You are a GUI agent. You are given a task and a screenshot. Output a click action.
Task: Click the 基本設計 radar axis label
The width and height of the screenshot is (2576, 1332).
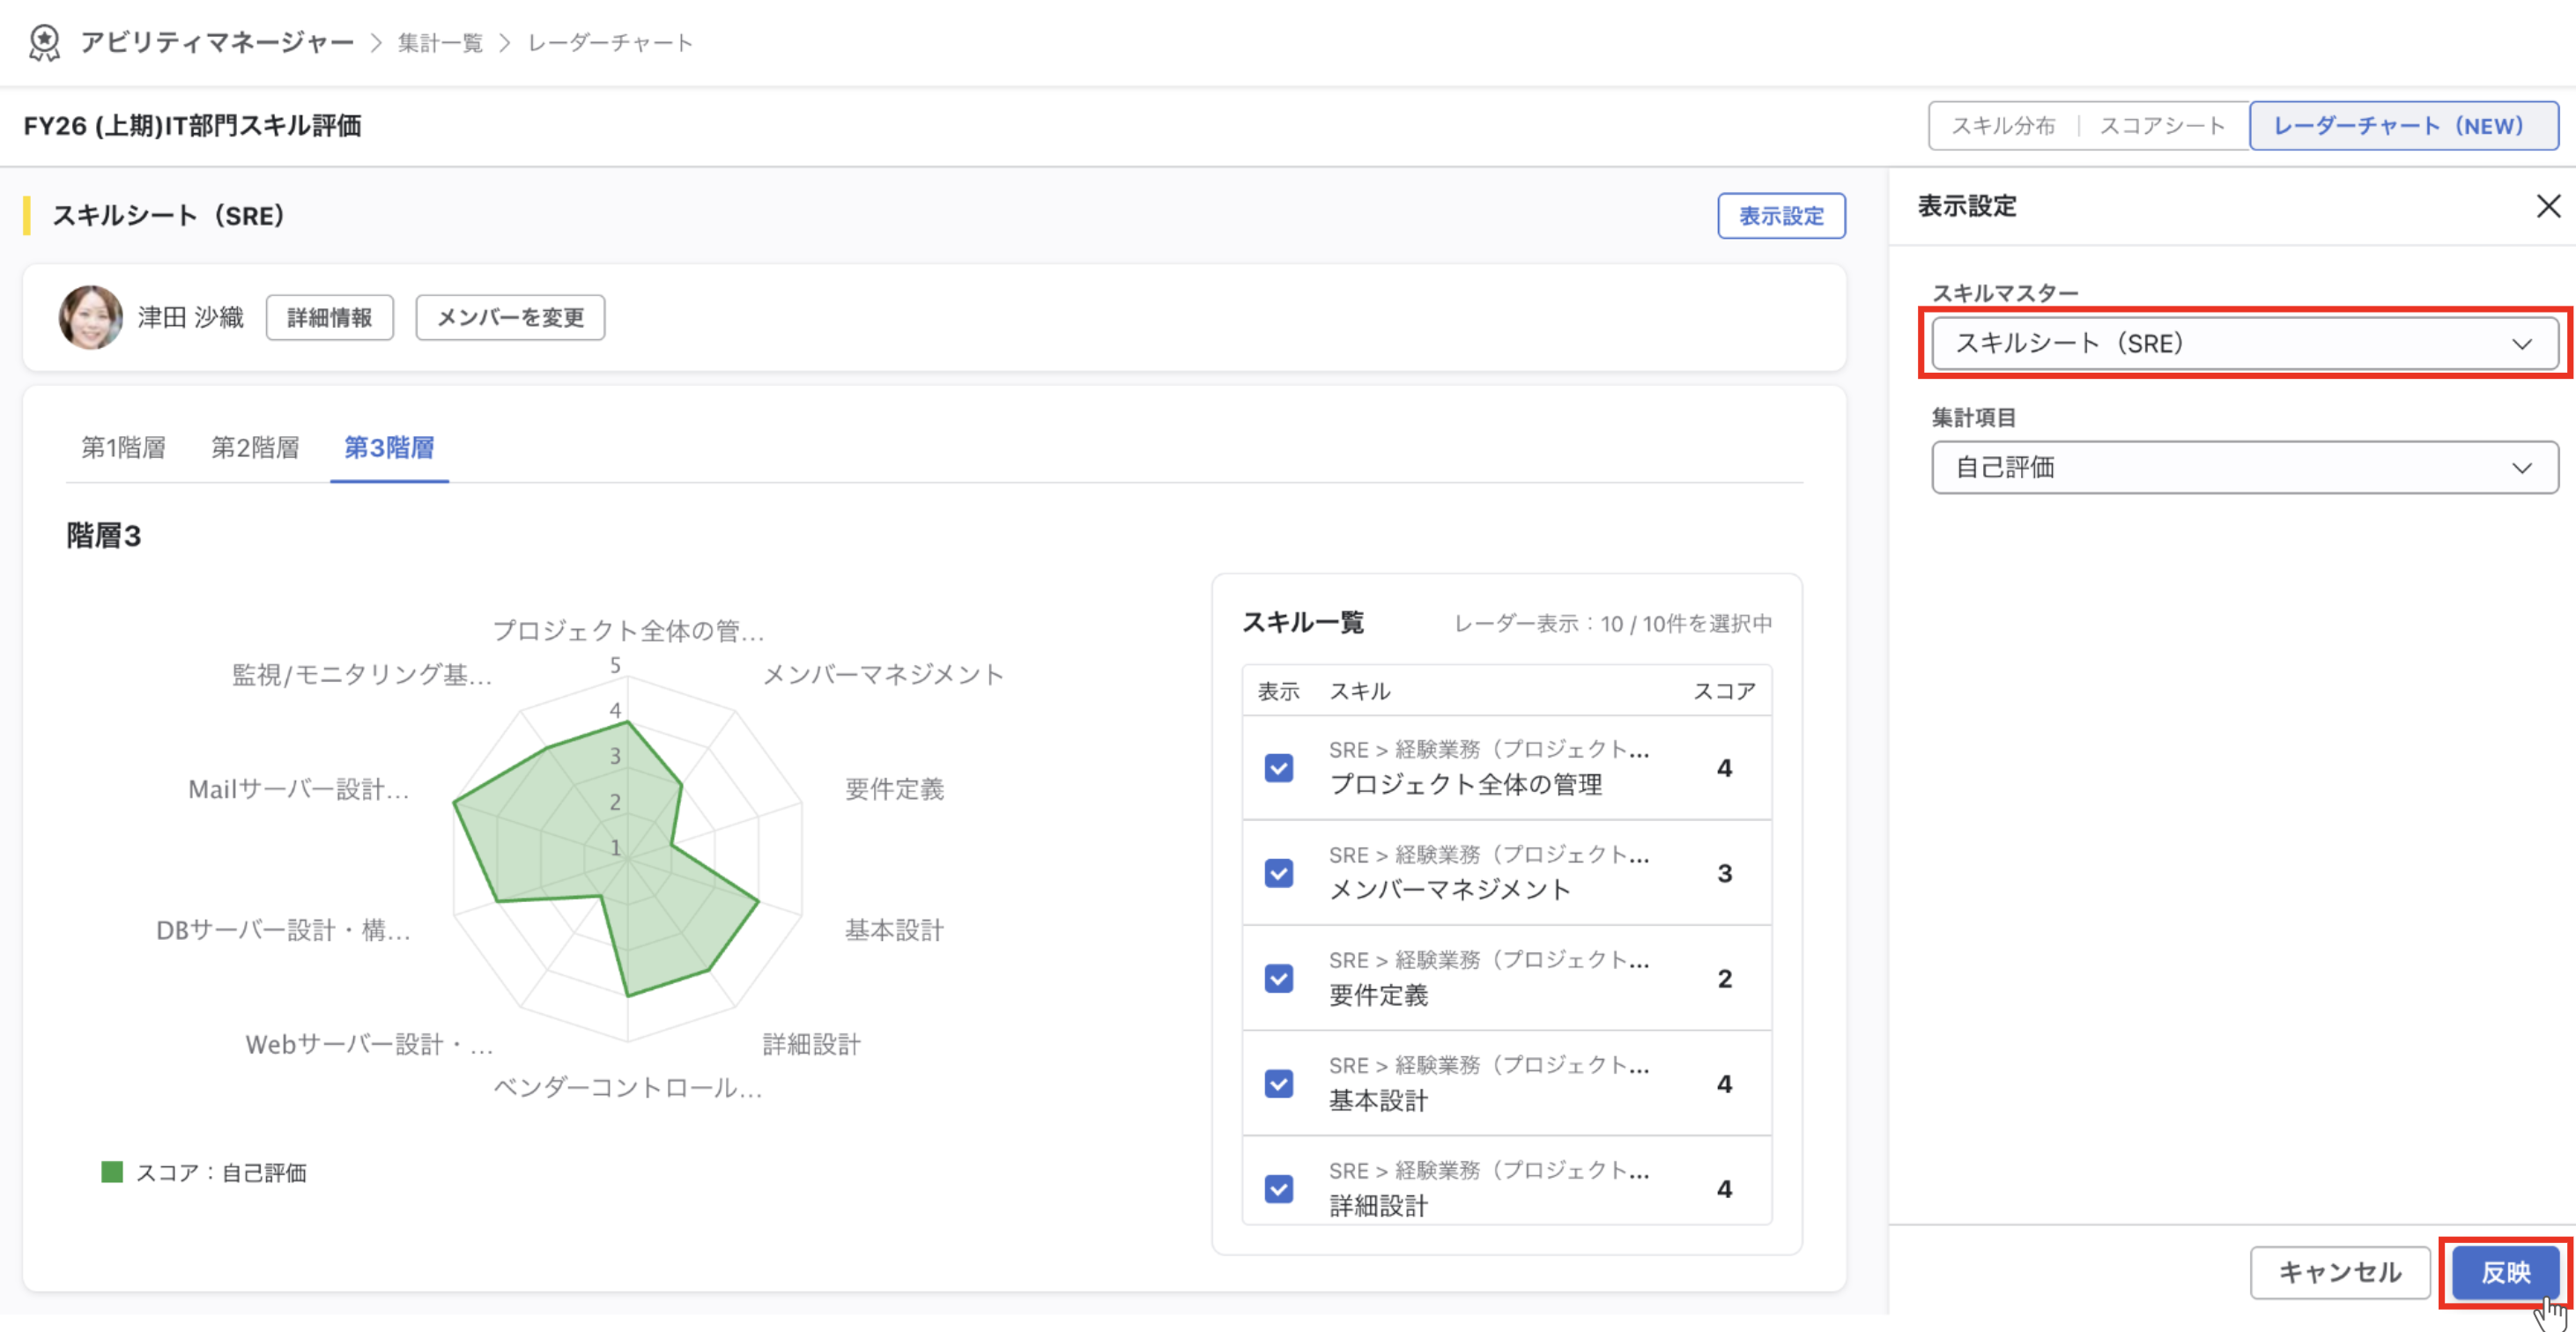coord(894,930)
